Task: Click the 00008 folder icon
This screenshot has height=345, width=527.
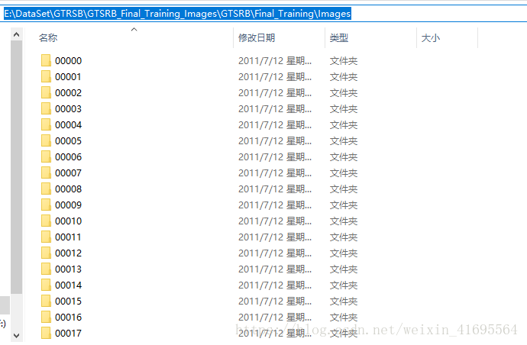Action: 46,189
